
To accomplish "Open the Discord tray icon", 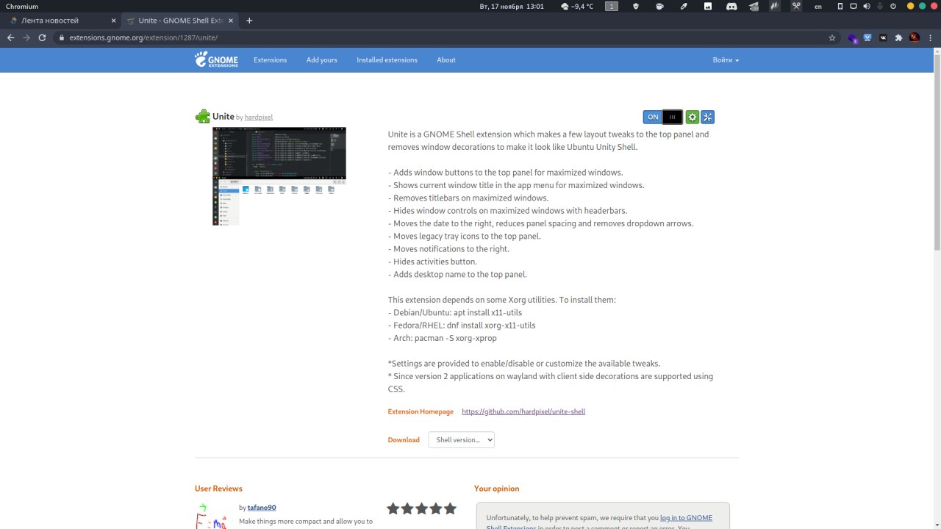I will pyautogui.click(x=731, y=6).
